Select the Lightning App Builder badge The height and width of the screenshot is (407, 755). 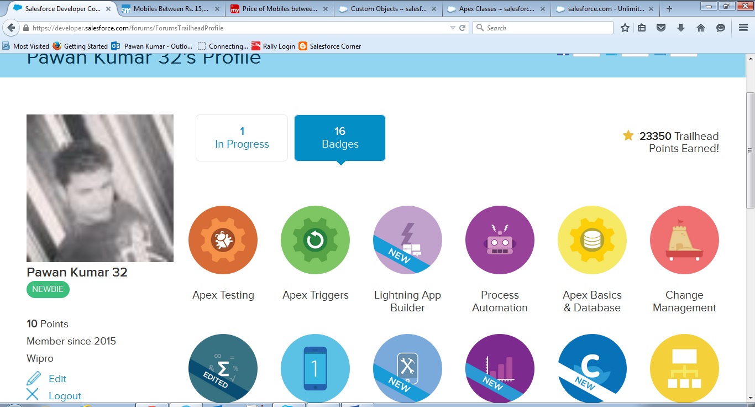point(407,240)
